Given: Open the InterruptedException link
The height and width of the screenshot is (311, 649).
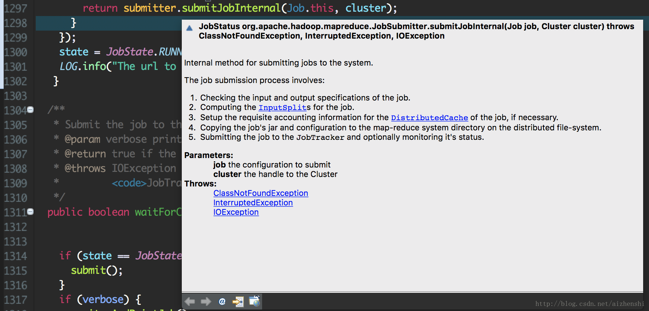Looking at the screenshot, I should (253, 202).
